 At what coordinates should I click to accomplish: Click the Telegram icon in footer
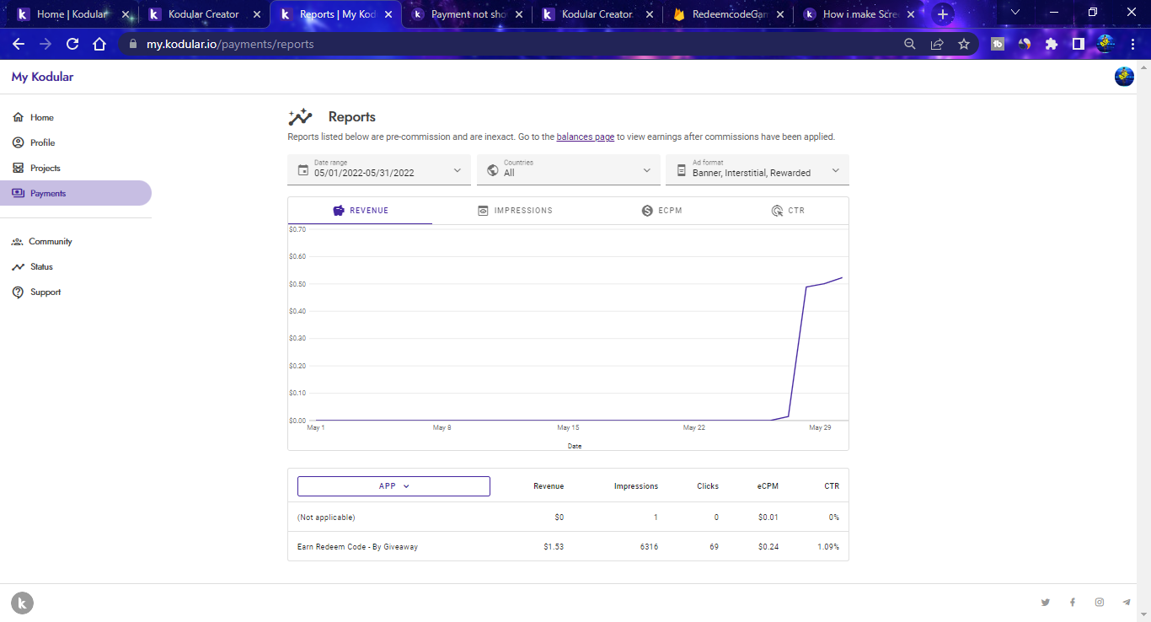click(x=1127, y=603)
